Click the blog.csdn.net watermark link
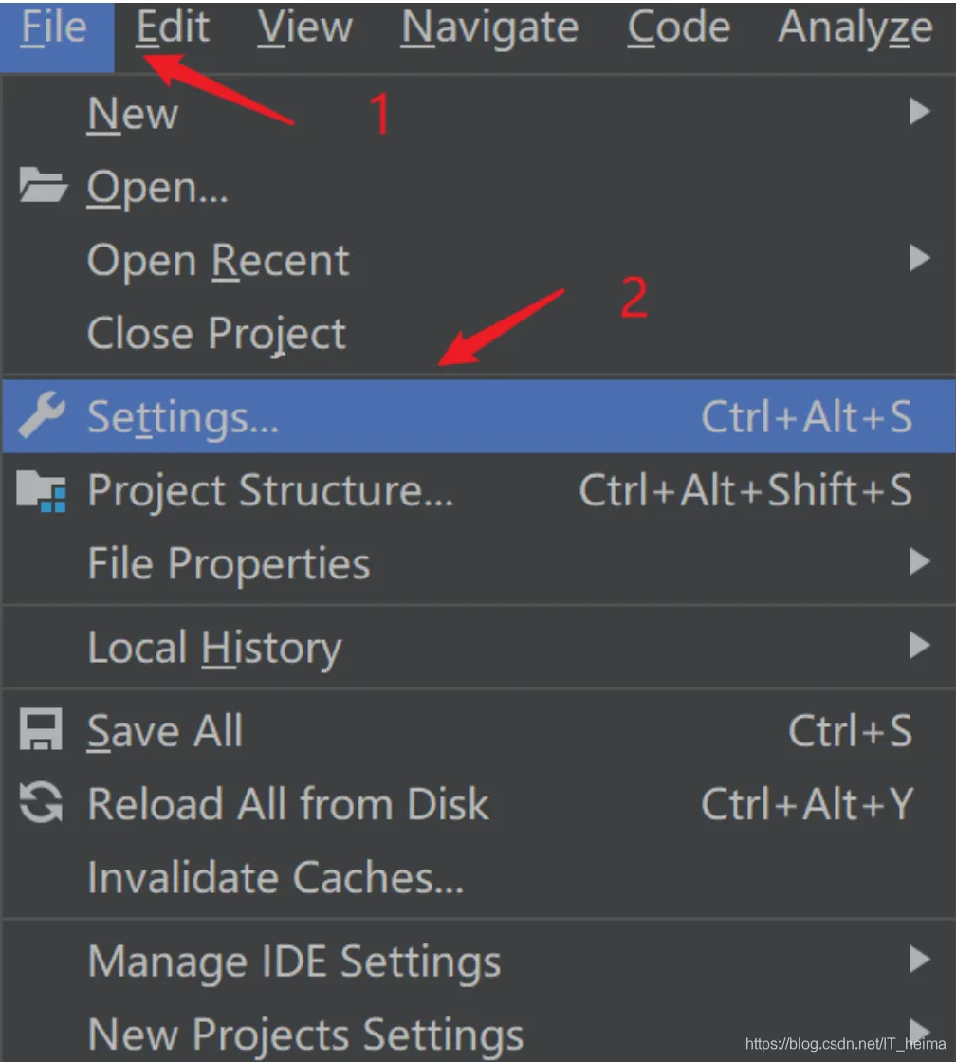Image resolution: width=956 pixels, height=1062 pixels. [845, 1043]
